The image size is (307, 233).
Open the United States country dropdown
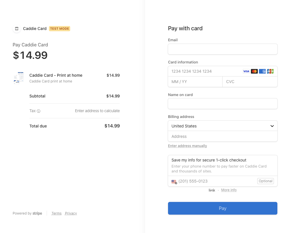[223, 126]
